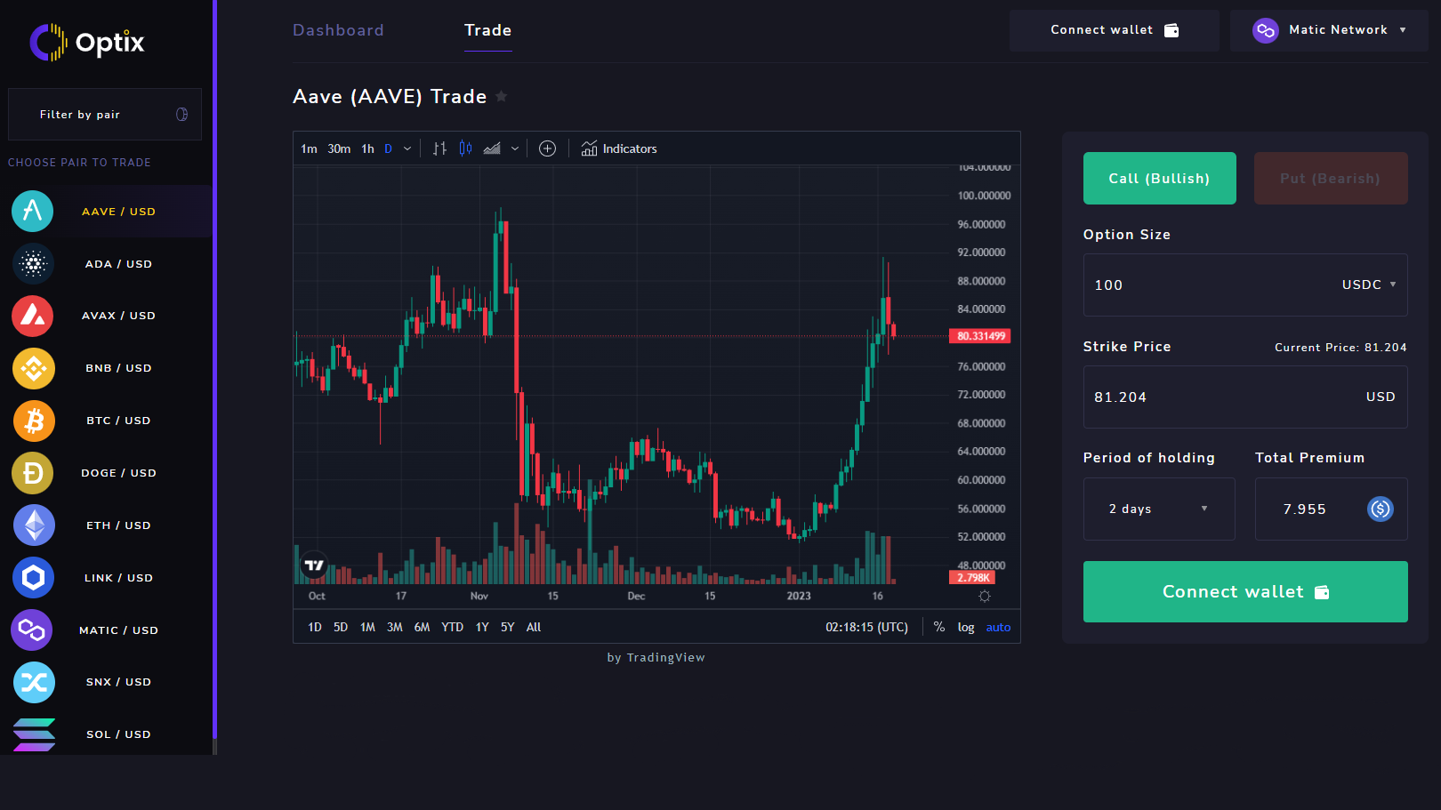The image size is (1441, 810).
Task: Select the 1Y timeframe tab
Action: [x=482, y=627]
